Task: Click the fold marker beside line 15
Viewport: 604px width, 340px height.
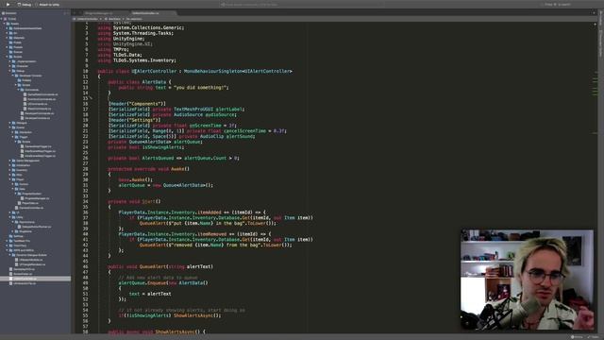Action: pos(91,98)
